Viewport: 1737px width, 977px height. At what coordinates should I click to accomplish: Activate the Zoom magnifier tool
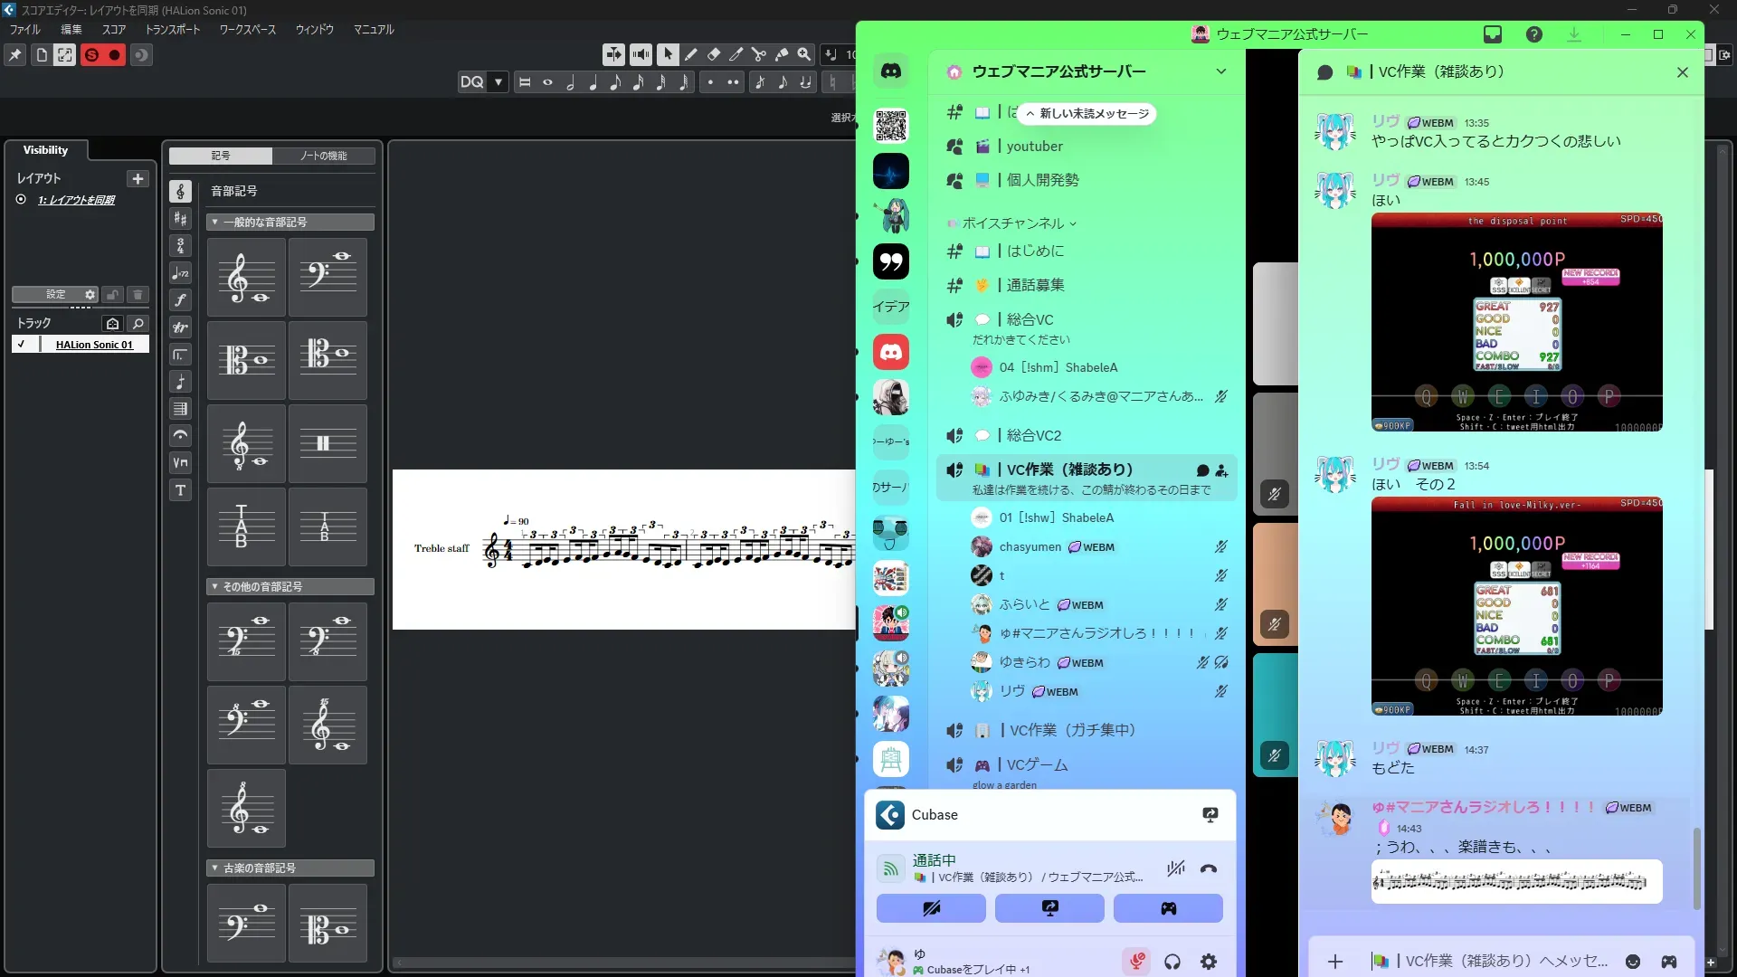coord(803,54)
